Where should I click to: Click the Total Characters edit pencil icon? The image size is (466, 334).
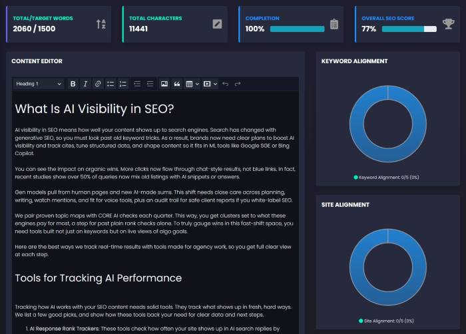(x=217, y=24)
